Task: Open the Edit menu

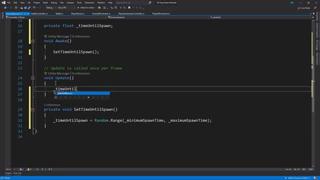Action: tap(15, 2)
